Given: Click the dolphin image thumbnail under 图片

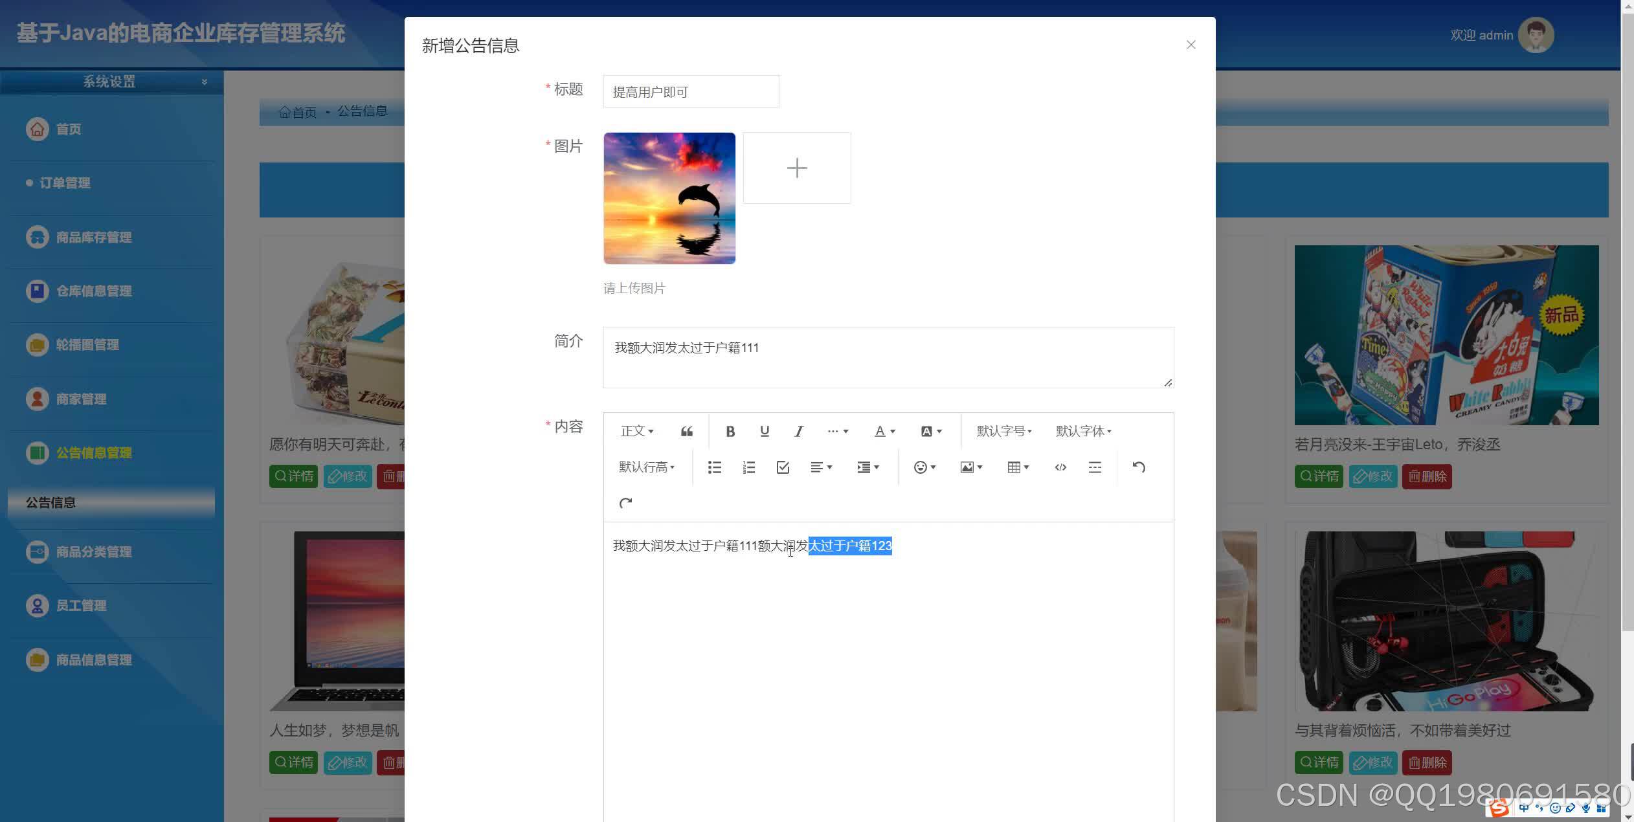Looking at the screenshot, I should tap(669, 198).
